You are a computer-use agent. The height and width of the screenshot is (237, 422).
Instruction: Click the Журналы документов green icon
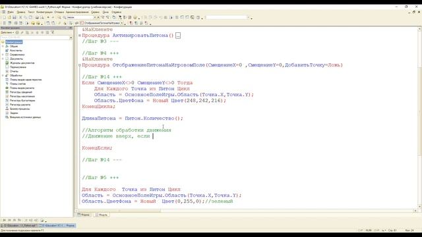coord(7,63)
